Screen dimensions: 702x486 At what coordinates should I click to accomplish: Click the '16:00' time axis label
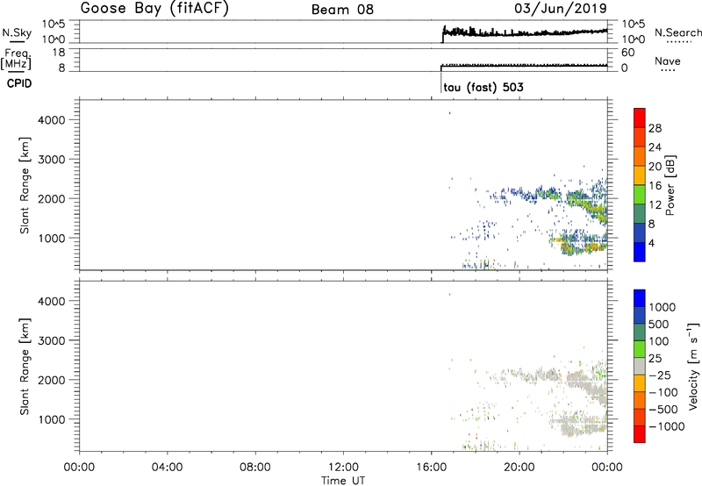pyautogui.click(x=432, y=468)
